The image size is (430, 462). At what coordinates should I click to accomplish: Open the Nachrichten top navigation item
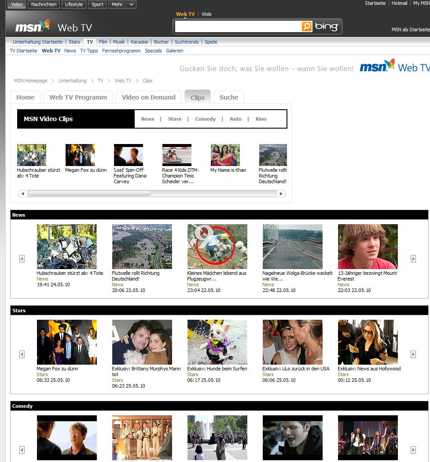(x=44, y=4)
